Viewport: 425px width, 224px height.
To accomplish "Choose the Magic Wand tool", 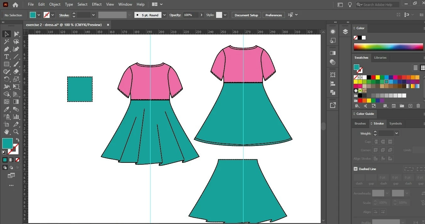I will 6,41.
